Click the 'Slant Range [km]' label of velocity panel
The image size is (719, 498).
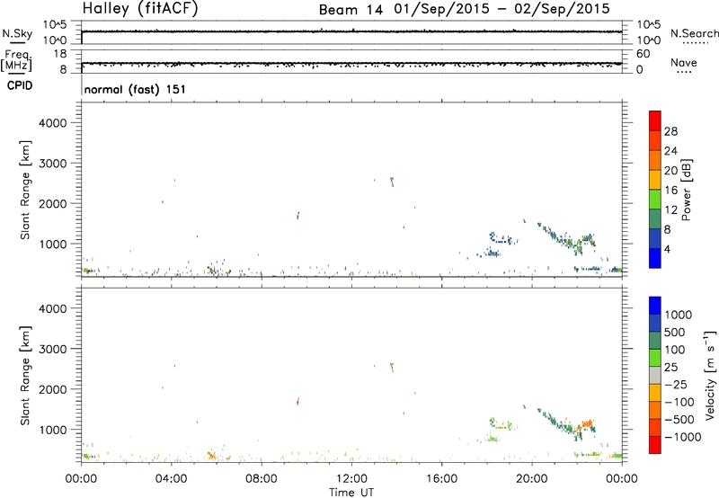(25, 375)
